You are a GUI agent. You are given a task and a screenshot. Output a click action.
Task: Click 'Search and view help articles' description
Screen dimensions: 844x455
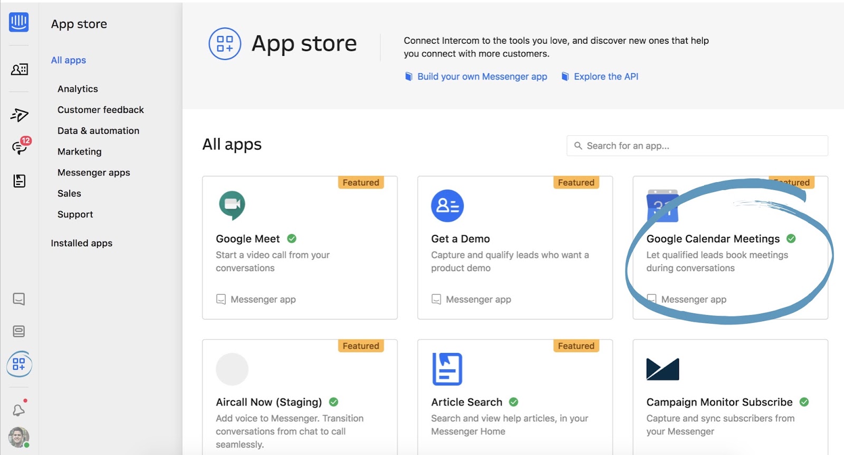(x=510, y=424)
